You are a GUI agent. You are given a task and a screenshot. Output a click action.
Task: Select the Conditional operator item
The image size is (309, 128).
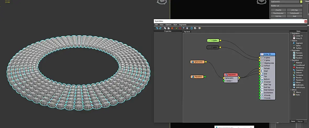299,65
